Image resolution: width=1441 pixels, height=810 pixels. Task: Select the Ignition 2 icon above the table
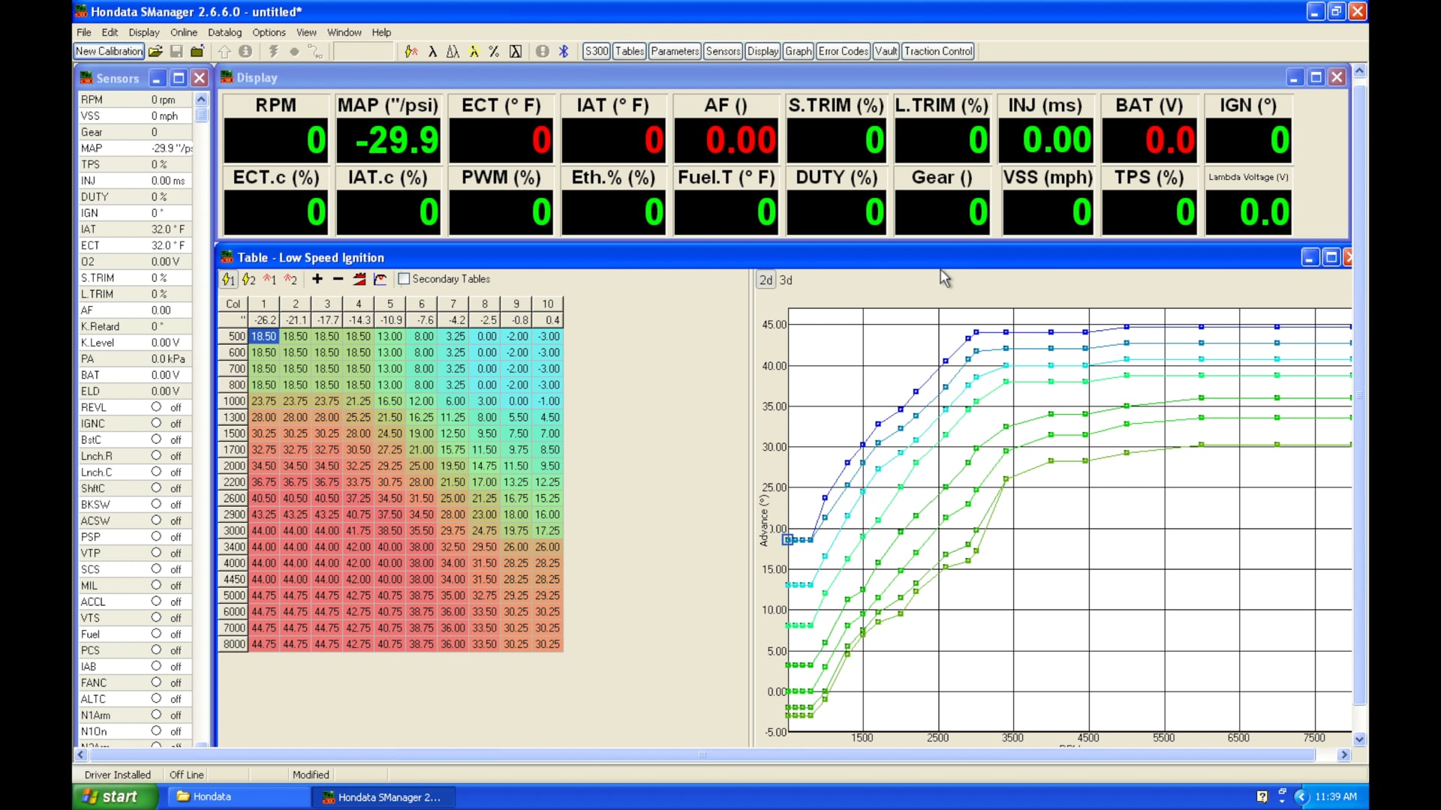tap(248, 279)
